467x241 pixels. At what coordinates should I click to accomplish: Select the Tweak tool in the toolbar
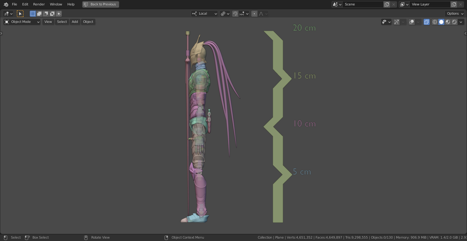pos(20,14)
